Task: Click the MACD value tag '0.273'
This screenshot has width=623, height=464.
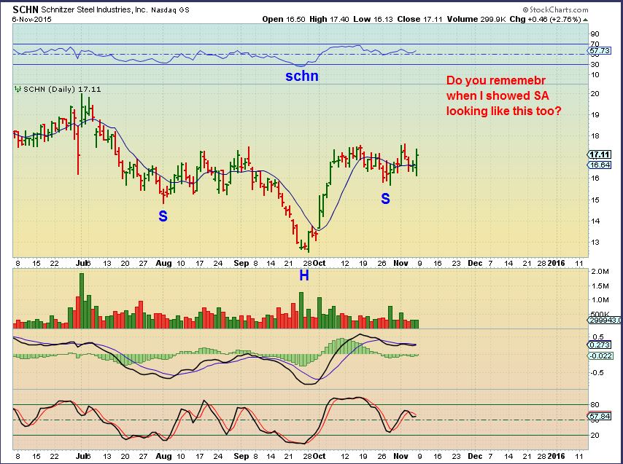Action: (x=600, y=345)
